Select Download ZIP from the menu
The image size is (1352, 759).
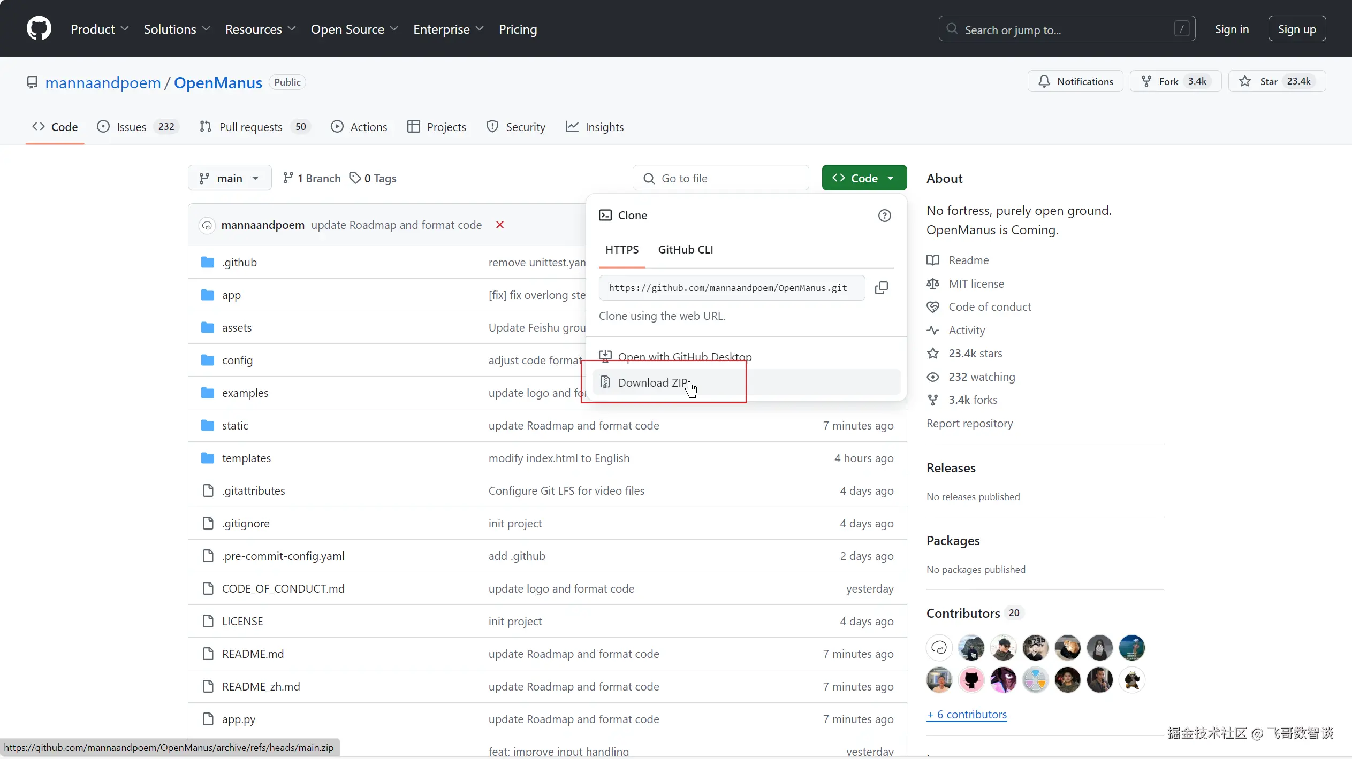pyautogui.click(x=652, y=382)
